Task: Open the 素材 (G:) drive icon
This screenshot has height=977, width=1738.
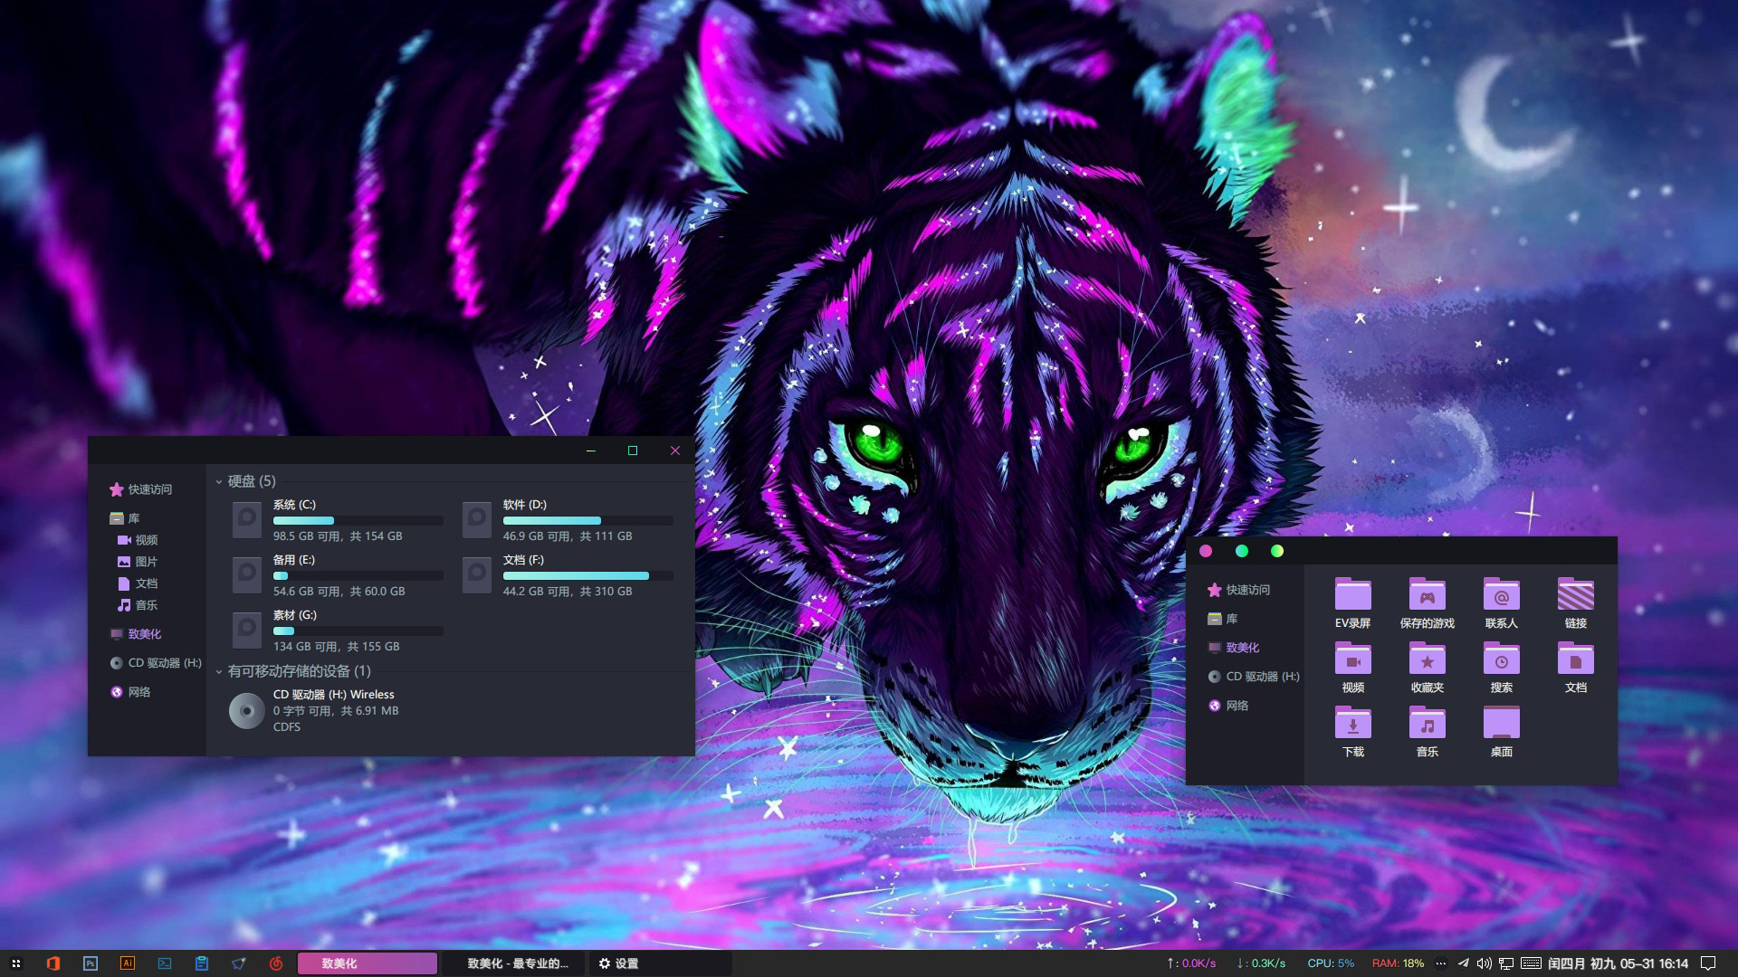Action: 247,631
